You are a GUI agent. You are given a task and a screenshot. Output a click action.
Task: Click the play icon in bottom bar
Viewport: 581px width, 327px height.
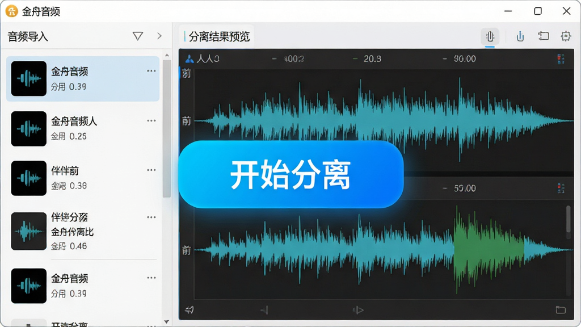click(x=358, y=310)
